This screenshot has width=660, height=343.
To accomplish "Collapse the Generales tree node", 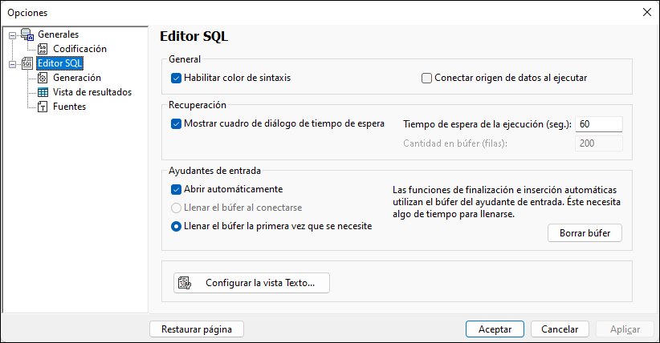I will 11,34.
